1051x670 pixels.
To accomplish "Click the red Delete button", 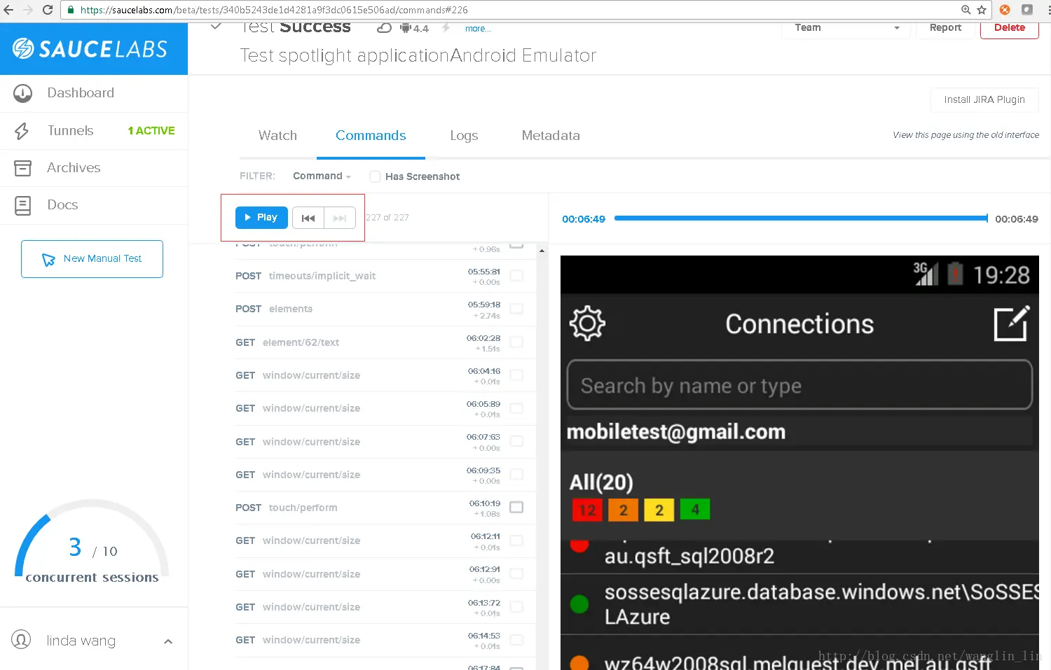I will (x=1010, y=29).
